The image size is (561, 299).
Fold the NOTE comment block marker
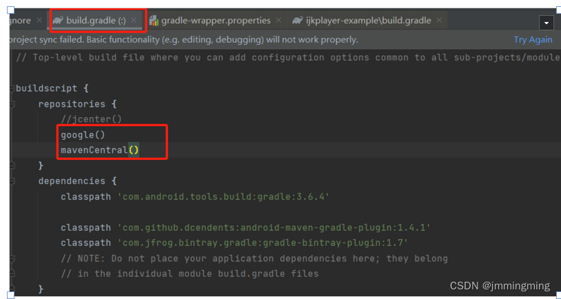pos(12,258)
